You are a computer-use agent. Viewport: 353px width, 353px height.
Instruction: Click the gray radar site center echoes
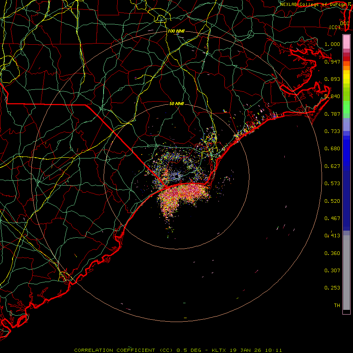coord(177,176)
